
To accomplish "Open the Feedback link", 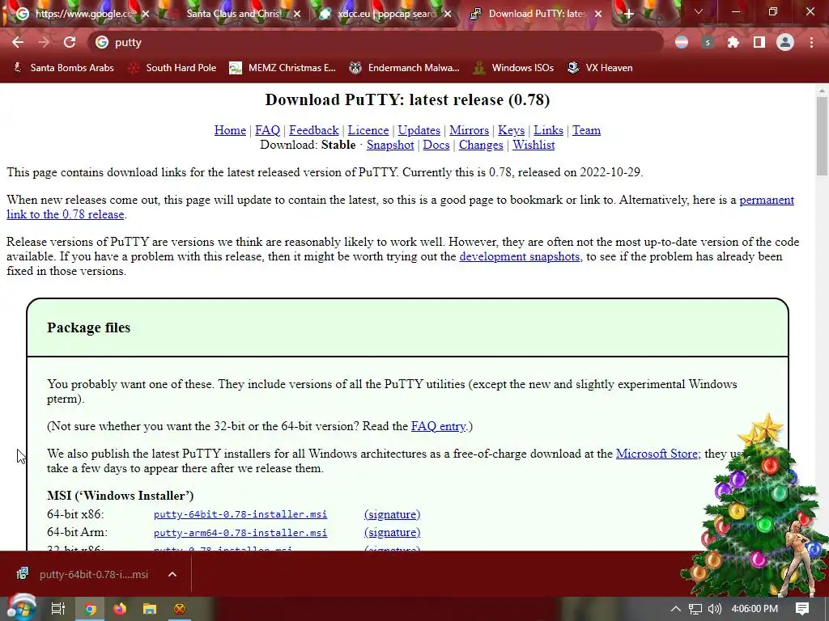I will [x=313, y=130].
